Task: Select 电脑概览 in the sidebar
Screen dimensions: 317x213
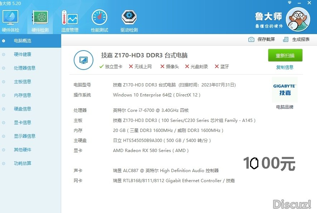Action: tap(30, 41)
